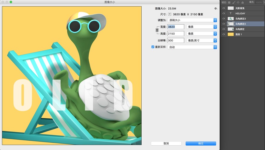Viewport: 265px width, 150px height.
Task: Select the 乌龟绑定3 layer thumbnail
Action: pyautogui.click(x=231, y=18)
